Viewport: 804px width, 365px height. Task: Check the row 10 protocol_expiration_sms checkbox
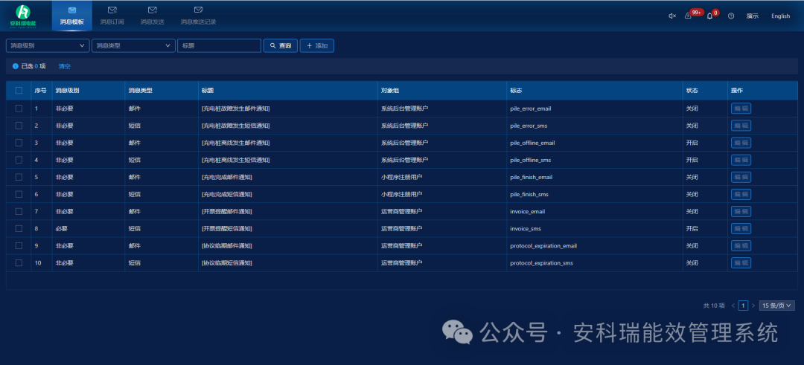19,262
